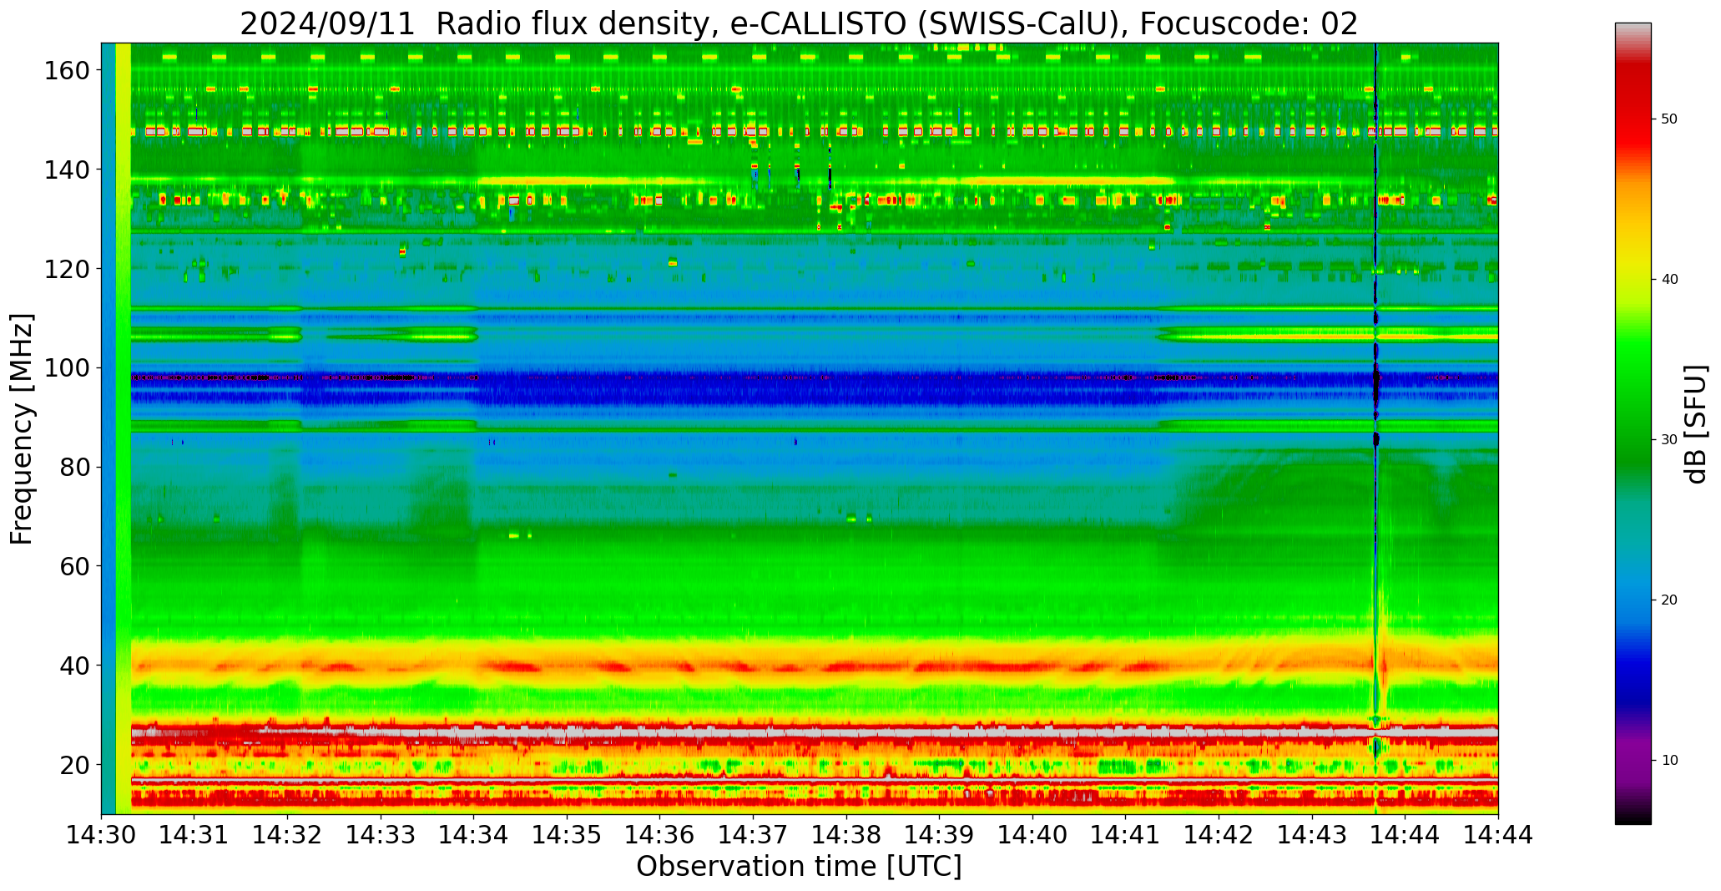
Task: Click the plot title text
Action: point(799,23)
